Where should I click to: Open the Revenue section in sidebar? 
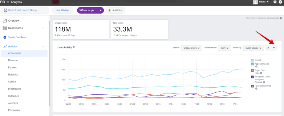[13, 60]
